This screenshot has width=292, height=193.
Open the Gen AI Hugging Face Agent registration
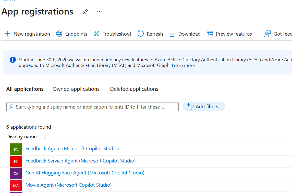coord(85,173)
